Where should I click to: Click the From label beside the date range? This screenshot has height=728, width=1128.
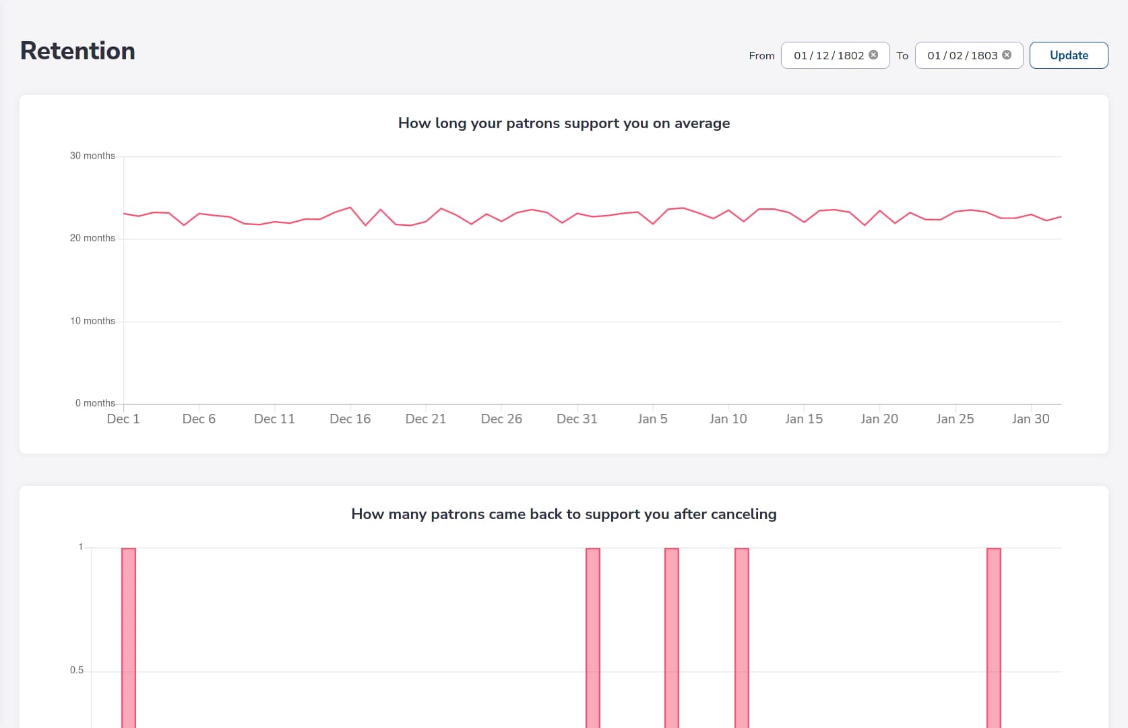761,56
